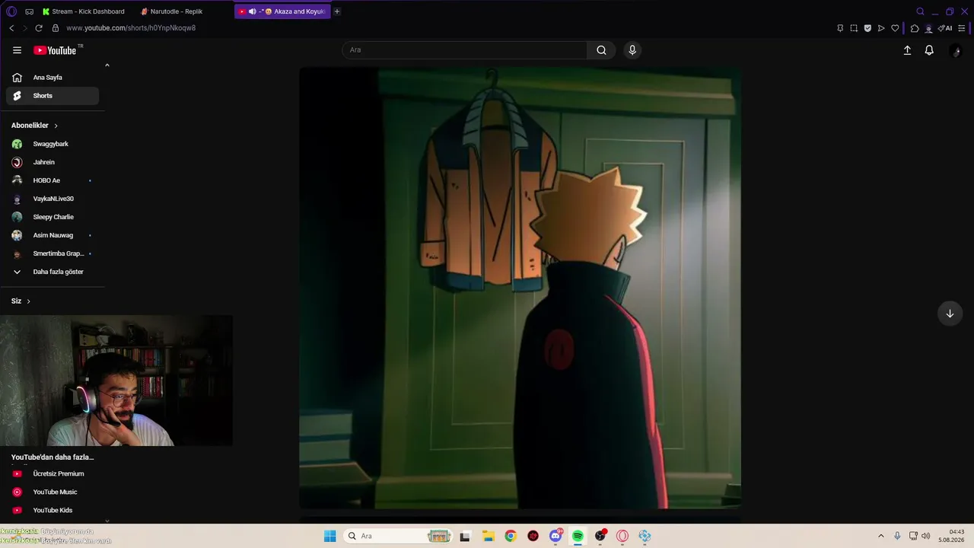Open the browser profile avatar in toolbar

click(x=928, y=28)
